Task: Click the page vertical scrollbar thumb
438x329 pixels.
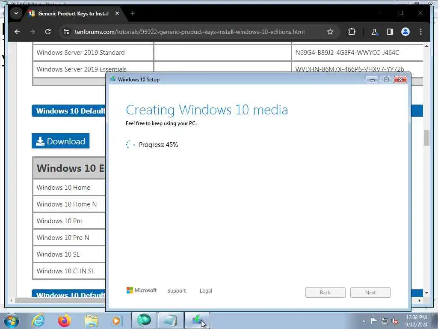Action: (426, 138)
